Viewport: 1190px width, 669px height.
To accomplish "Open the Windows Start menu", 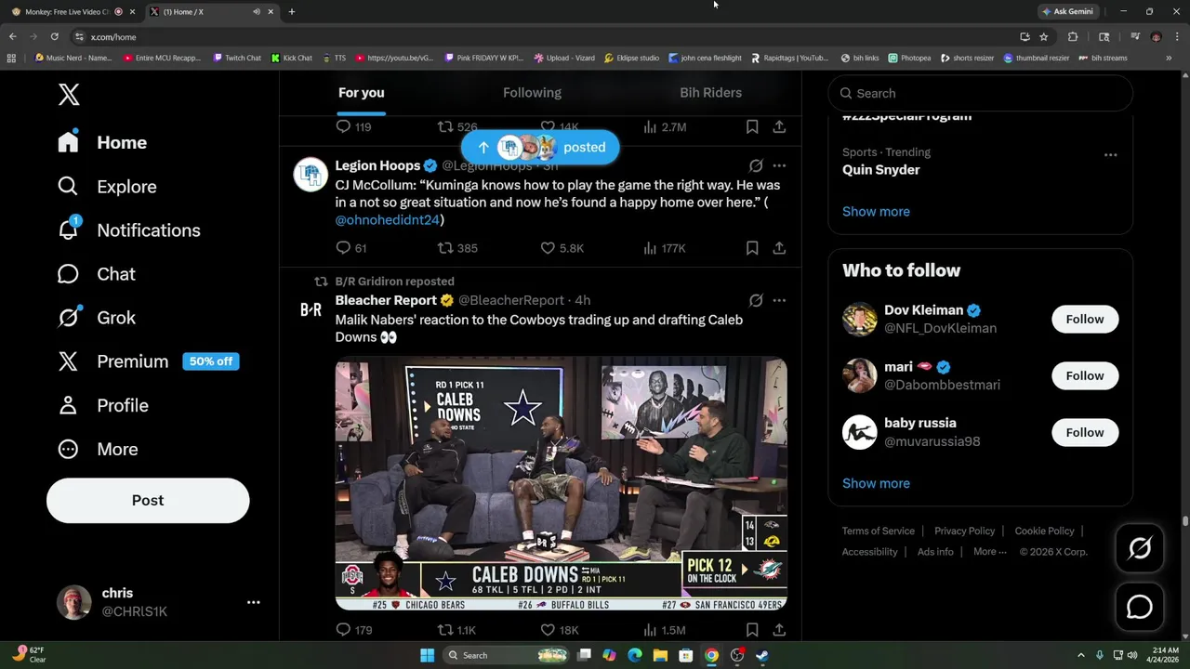I will (x=427, y=656).
